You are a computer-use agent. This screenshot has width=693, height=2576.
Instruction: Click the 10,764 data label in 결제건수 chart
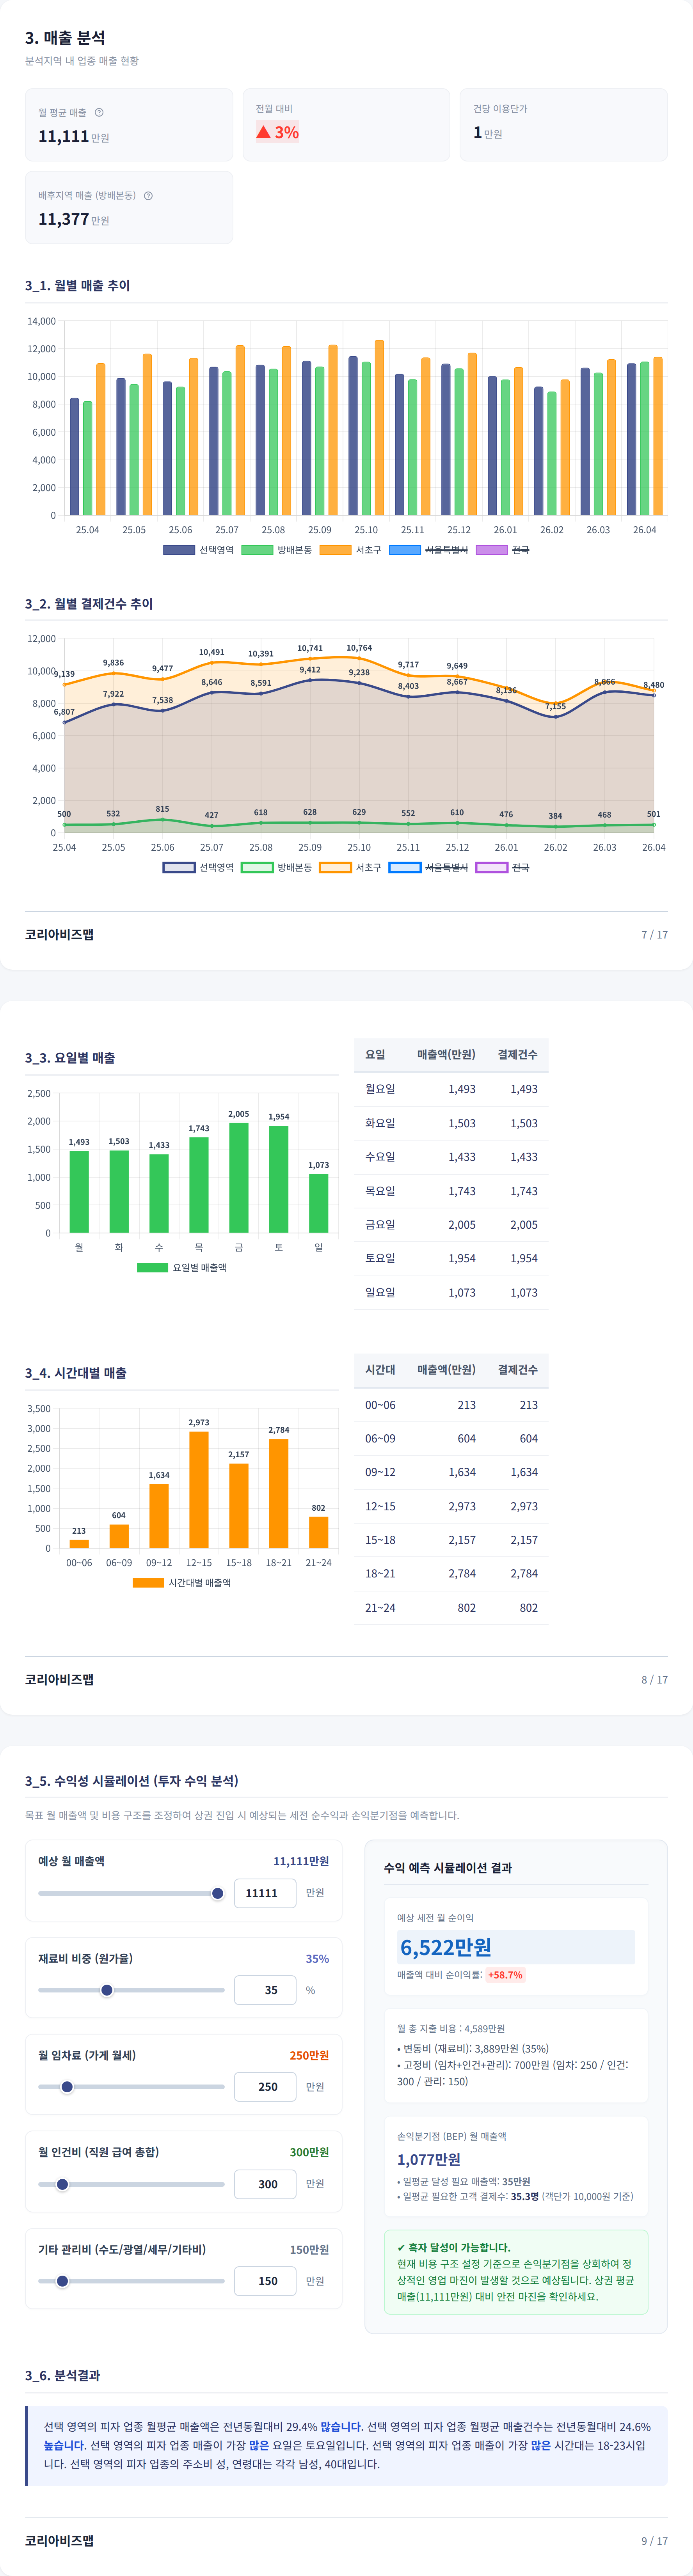(359, 648)
